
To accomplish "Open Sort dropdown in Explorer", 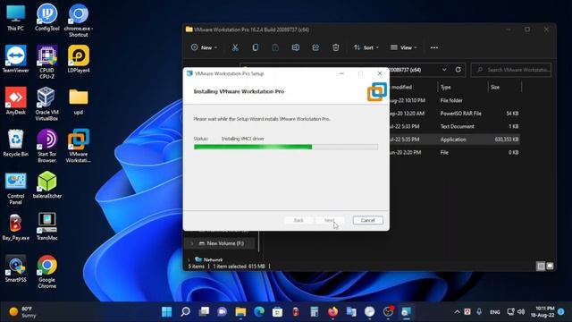I will coord(366,47).
